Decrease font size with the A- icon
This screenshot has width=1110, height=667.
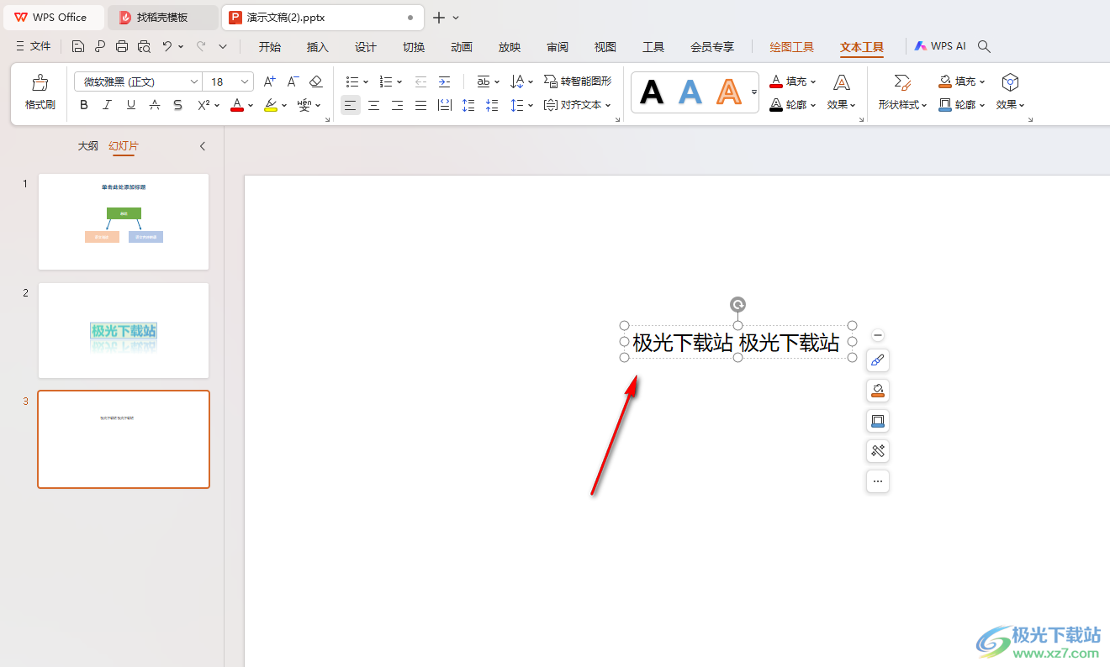293,81
